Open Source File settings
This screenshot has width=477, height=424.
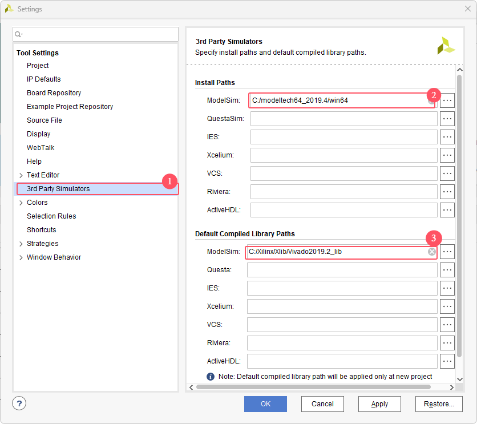pos(45,120)
